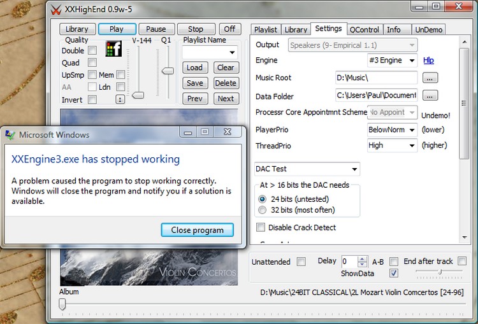Open Processr Core Appointmnt Scheme dropdown
The height and width of the screenshot is (324, 478).
(x=412, y=113)
